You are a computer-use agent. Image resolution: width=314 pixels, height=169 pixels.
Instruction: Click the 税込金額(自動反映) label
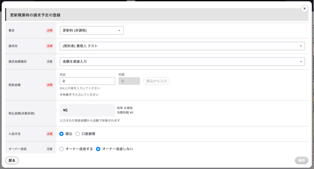[x=22, y=113]
